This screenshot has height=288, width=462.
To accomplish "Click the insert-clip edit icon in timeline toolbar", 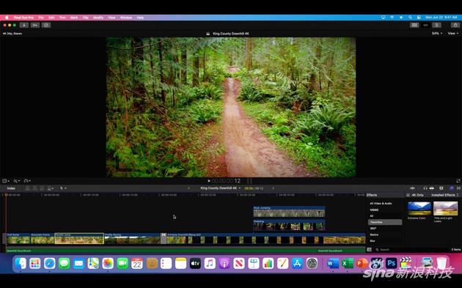I will (34, 188).
